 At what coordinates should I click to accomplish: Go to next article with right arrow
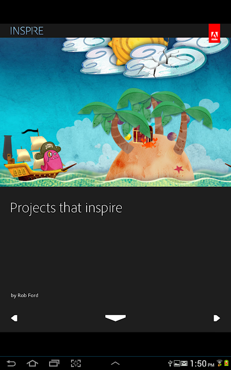[x=217, y=318]
